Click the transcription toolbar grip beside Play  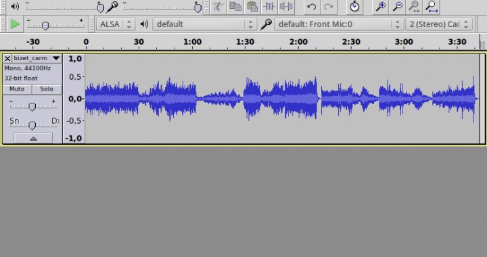click(3, 24)
